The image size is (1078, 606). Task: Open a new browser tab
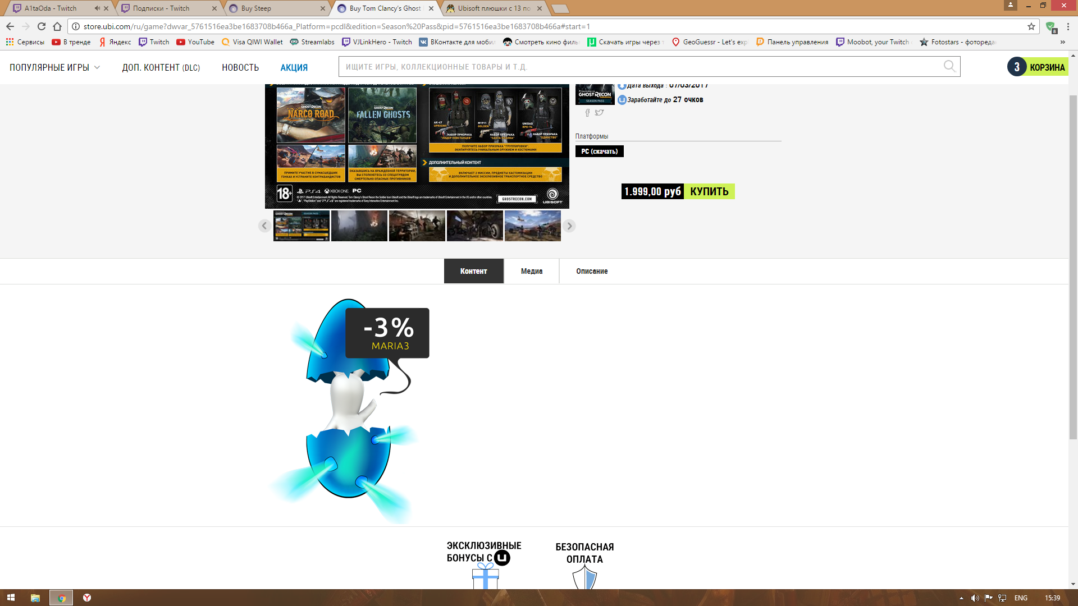560,8
